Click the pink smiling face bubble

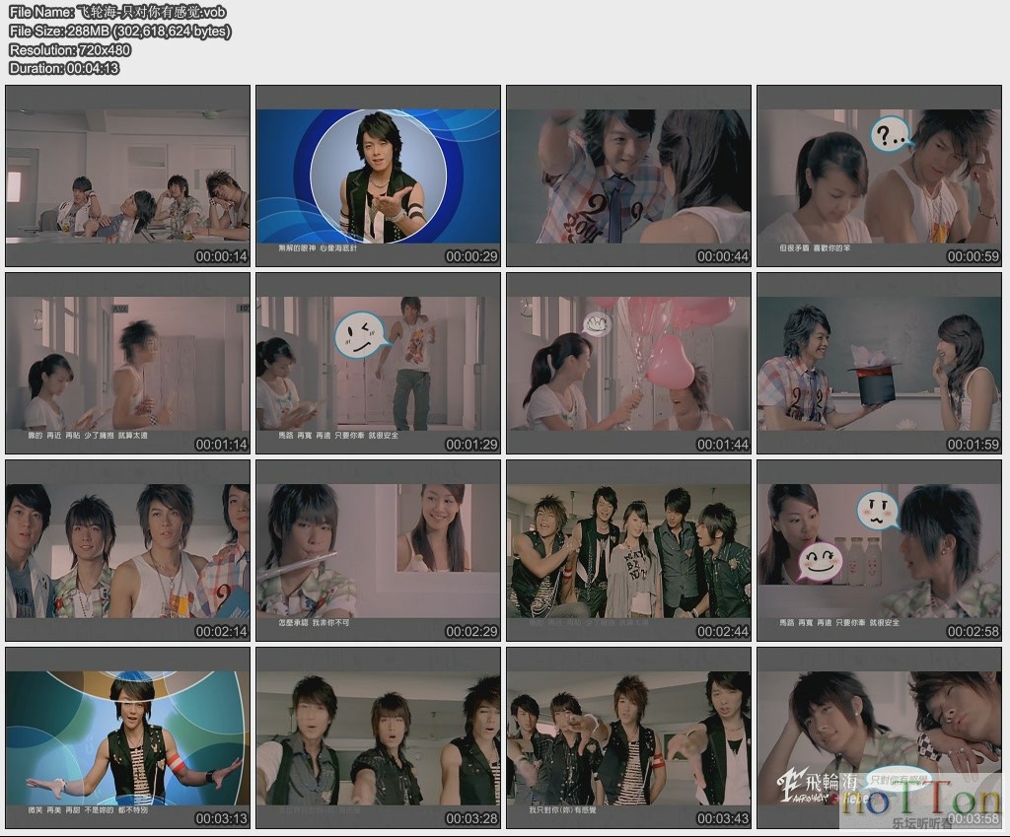point(820,561)
